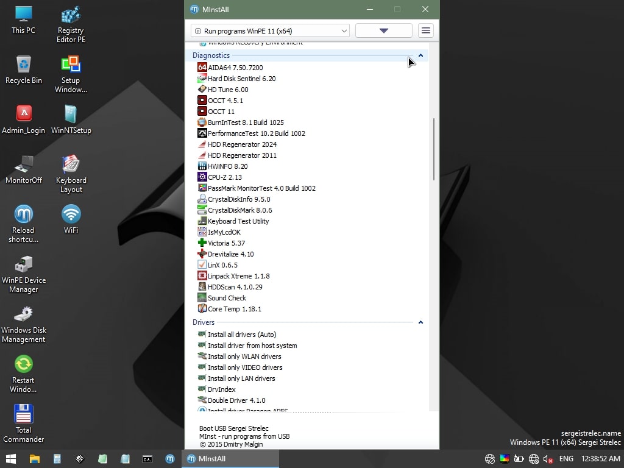Launch WinPE Device Manager from desktop

coord(24,274)
